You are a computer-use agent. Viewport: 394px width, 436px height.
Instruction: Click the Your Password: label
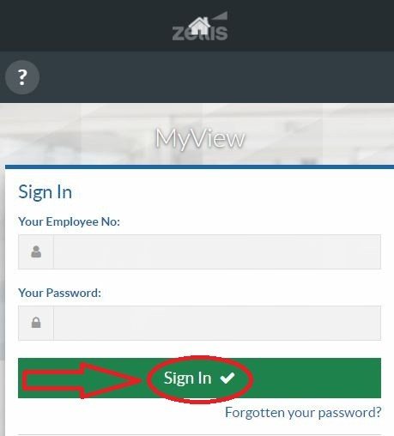point(59,293)
